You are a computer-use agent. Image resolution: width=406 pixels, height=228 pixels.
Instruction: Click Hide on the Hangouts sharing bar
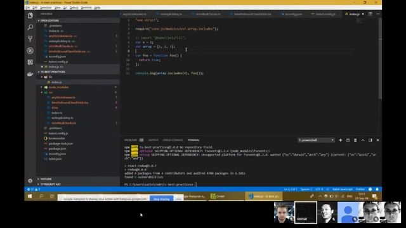[x=178, y=199]
